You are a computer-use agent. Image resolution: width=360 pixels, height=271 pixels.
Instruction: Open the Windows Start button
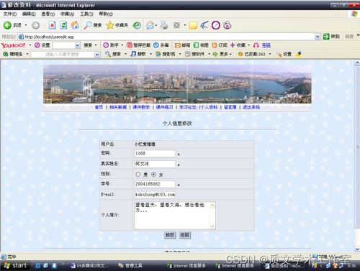(x=15, y=265)
